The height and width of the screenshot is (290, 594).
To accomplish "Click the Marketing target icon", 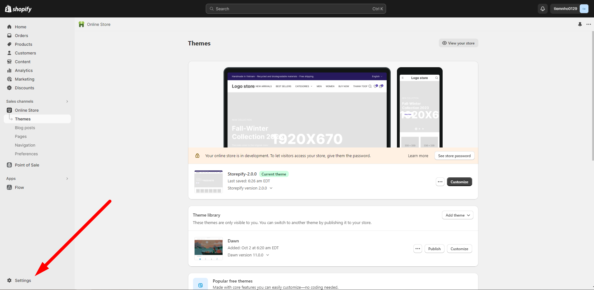I will (x=9, y=79).
